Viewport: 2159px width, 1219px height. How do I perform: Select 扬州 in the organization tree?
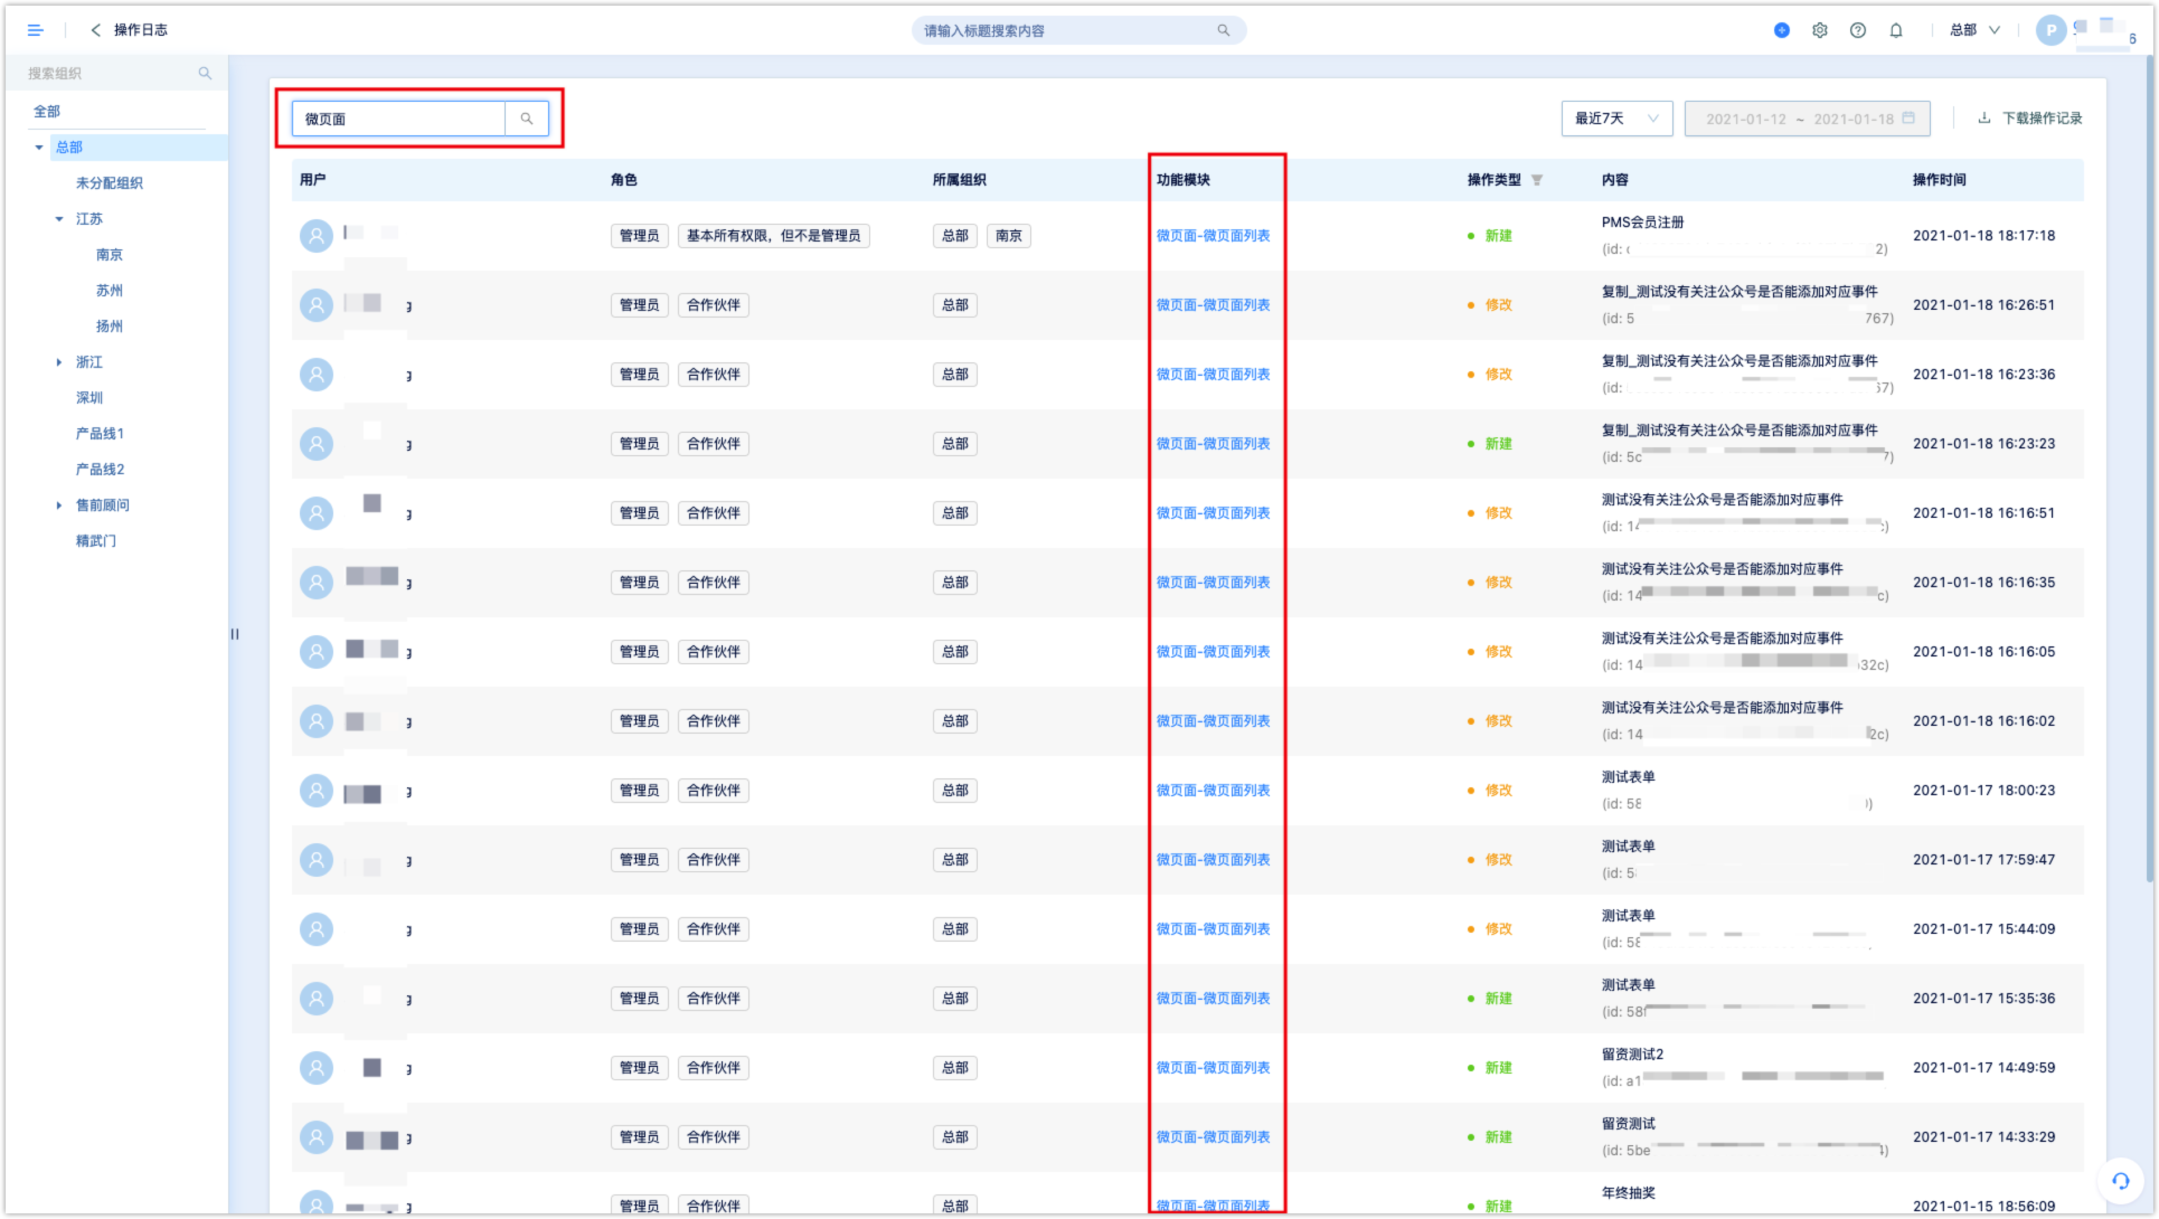(x=109, y=326)
